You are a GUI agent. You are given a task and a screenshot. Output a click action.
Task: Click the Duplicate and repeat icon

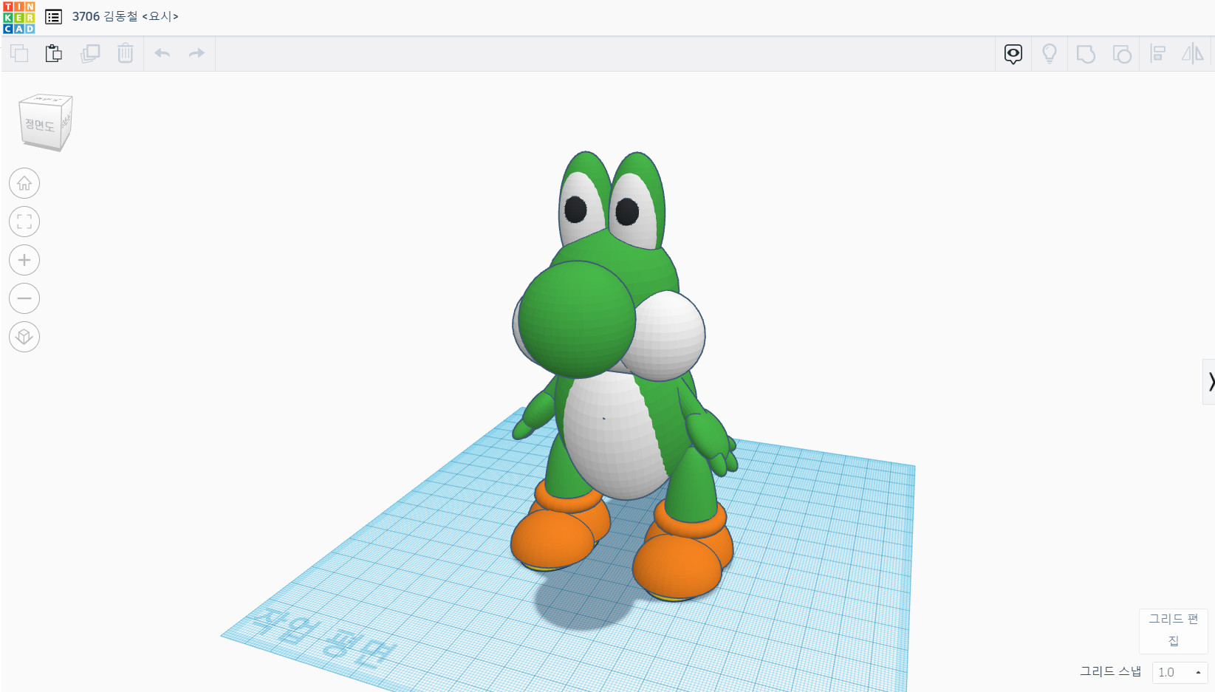[90, 53]
